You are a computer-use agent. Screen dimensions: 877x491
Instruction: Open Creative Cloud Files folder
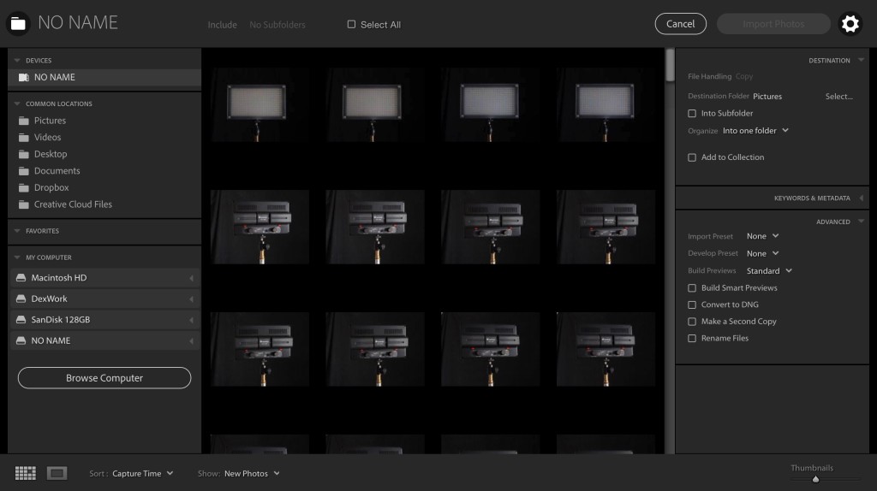(x=73, y=204)
